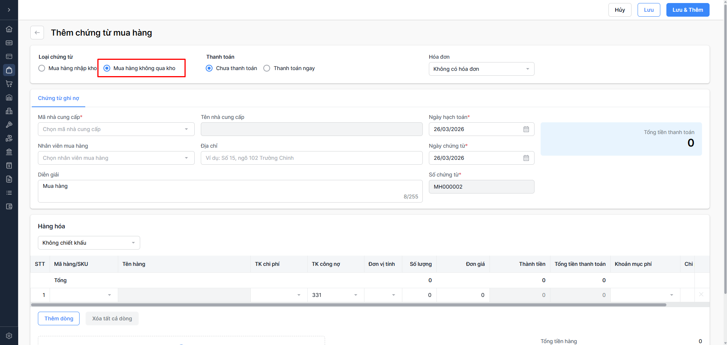727x345 pixels.
Task: Click the horizontal scrollbar under goods table
Action: [349, 305]
